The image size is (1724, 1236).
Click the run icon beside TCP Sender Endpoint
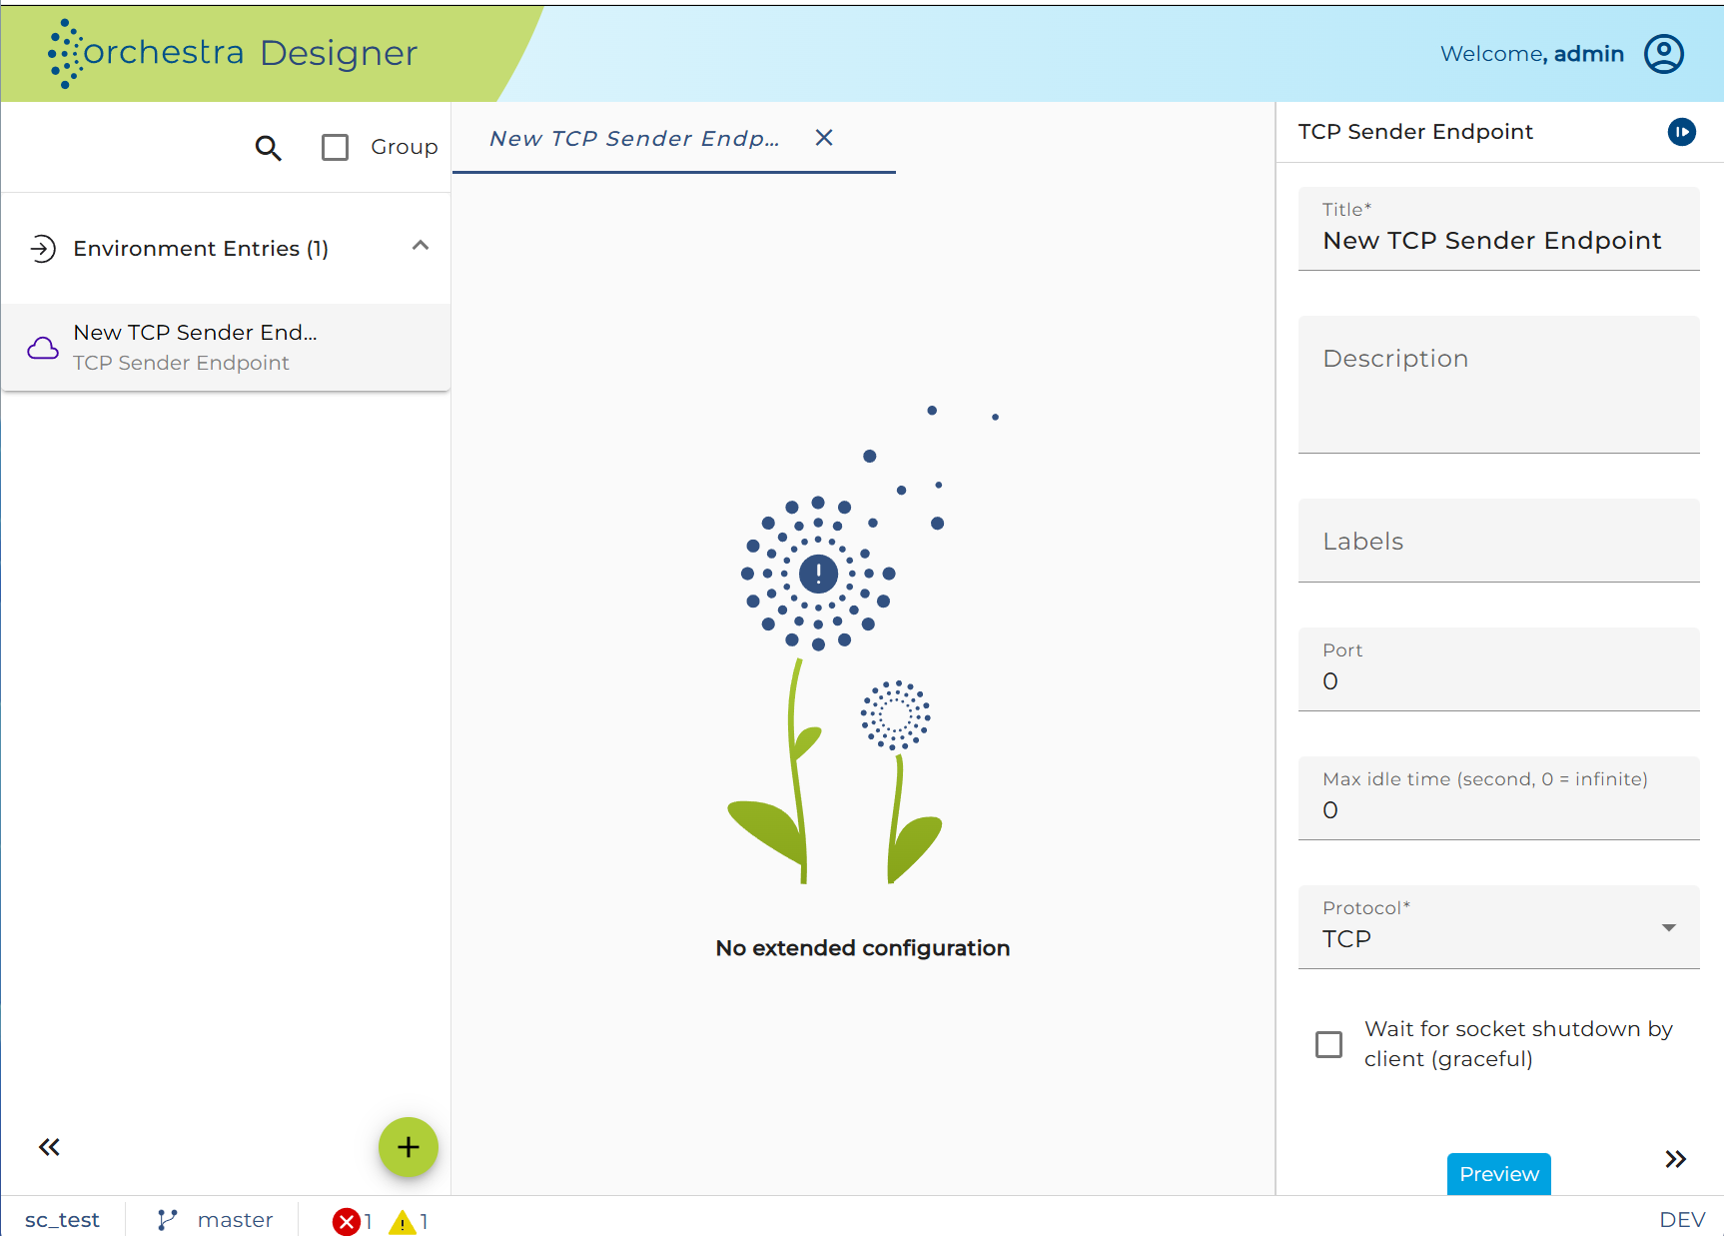tap(1682, 132)
